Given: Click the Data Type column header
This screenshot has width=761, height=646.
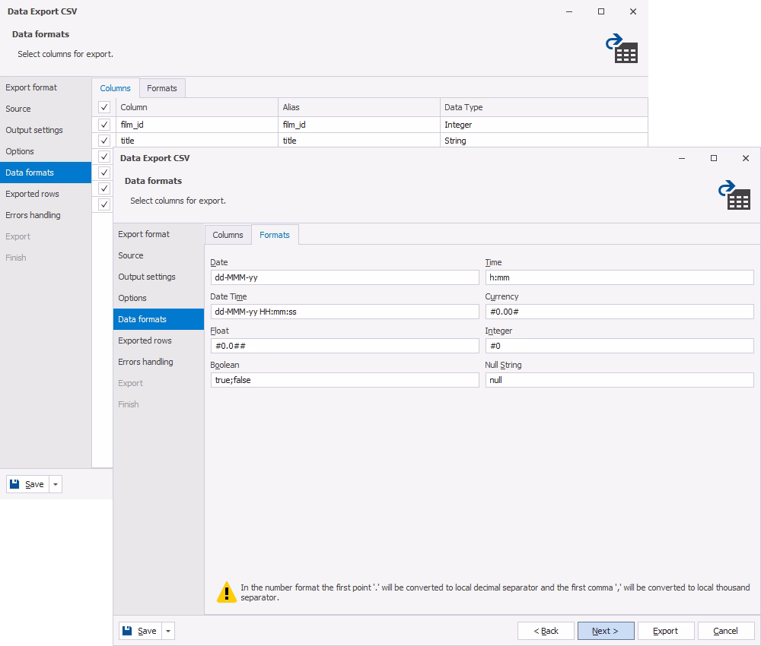Looking at the screenshot, I should (543, 107).
